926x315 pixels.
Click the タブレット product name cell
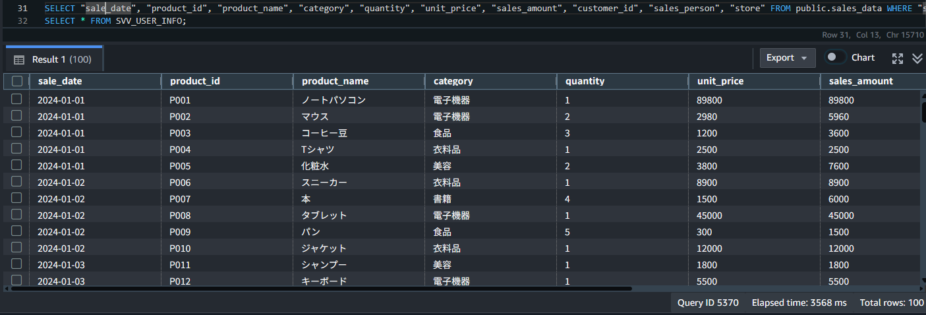(359, 215)
